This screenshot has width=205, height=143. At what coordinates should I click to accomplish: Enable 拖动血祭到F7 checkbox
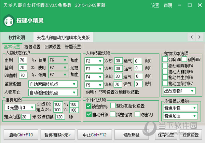[x=165, y=83]
